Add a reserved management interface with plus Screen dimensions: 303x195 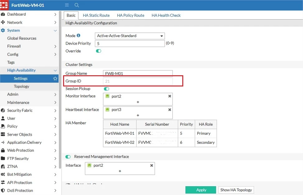pos(120,171)
